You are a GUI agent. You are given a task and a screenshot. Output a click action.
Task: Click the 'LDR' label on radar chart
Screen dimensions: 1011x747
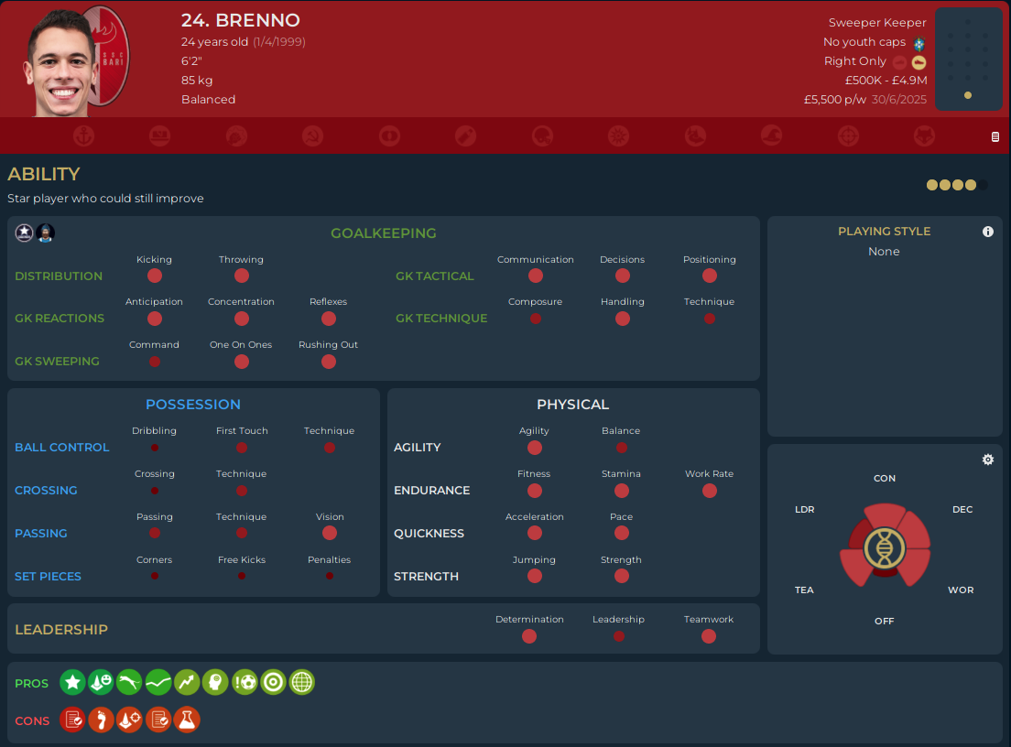(x=805, y=509)
